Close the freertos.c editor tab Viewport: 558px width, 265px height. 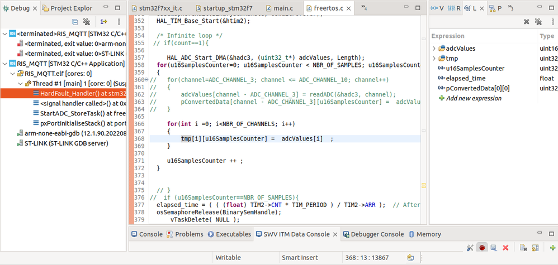(x=348, y=8)
